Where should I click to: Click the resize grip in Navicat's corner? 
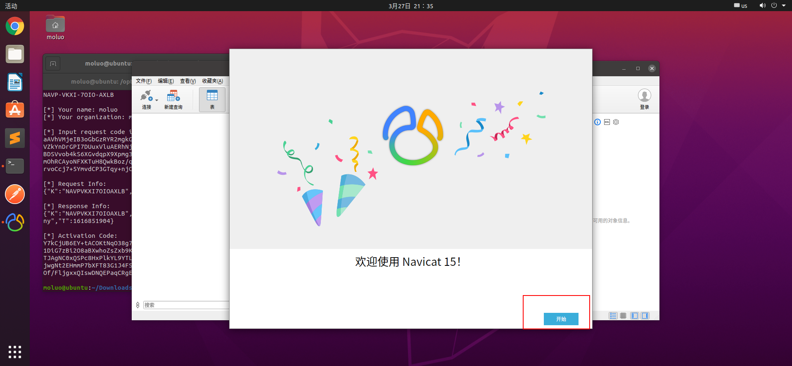[x=657, y=318]
